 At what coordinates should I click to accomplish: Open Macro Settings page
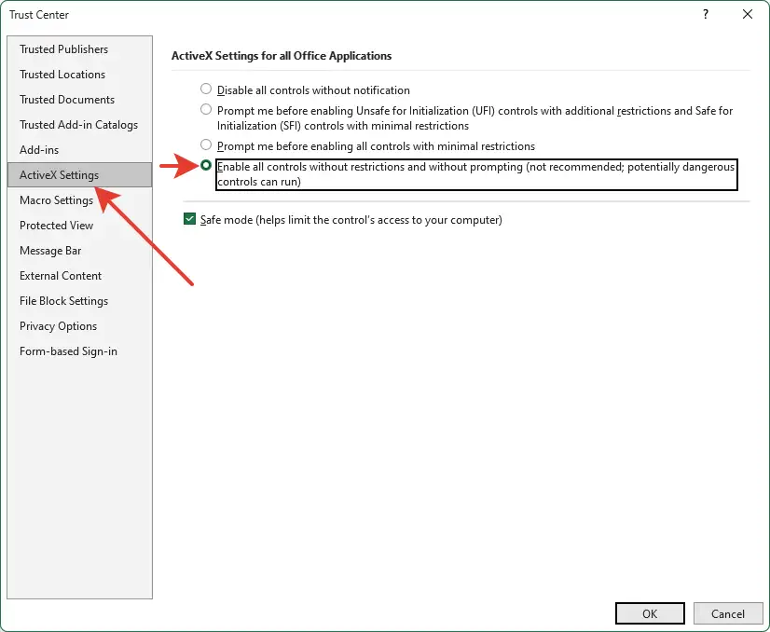(57, 199)
